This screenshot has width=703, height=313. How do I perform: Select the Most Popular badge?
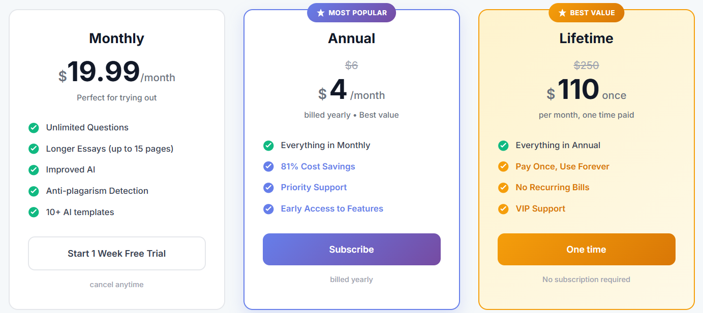(352, 13)
